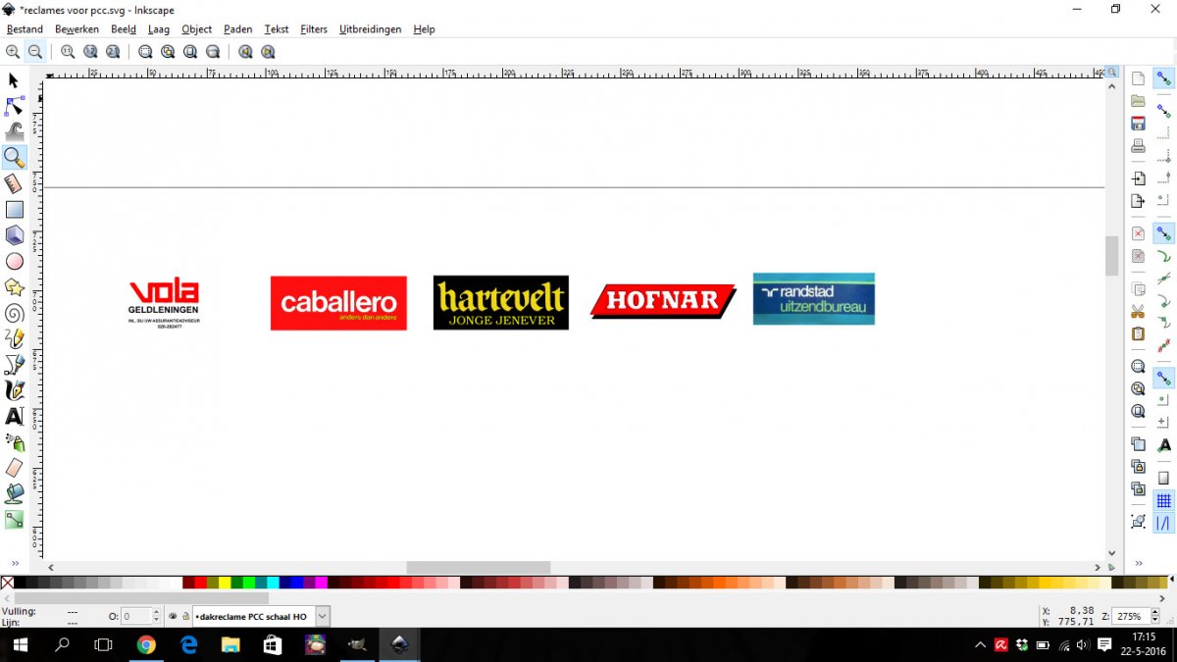Open the Uitbreidingen menu
The width and height of the screenshot is (1177, 662).
370,29
